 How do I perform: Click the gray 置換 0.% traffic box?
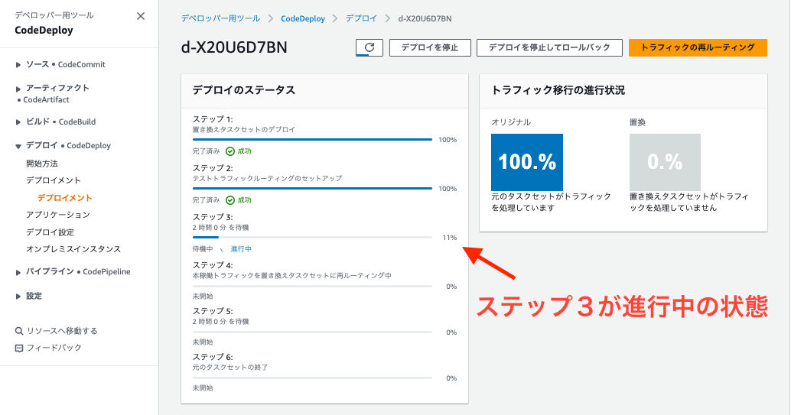(x=665, y=162)
